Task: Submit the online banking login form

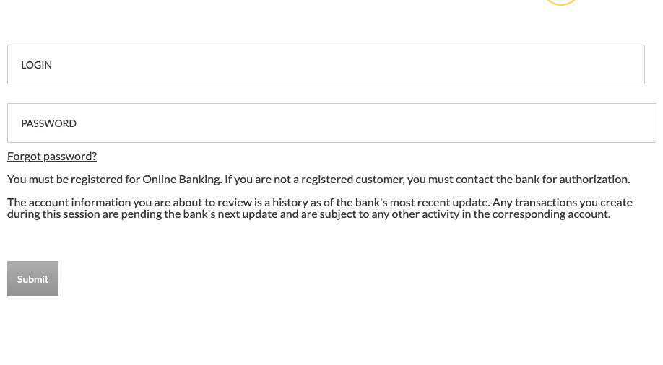Action: click(32, 279)
